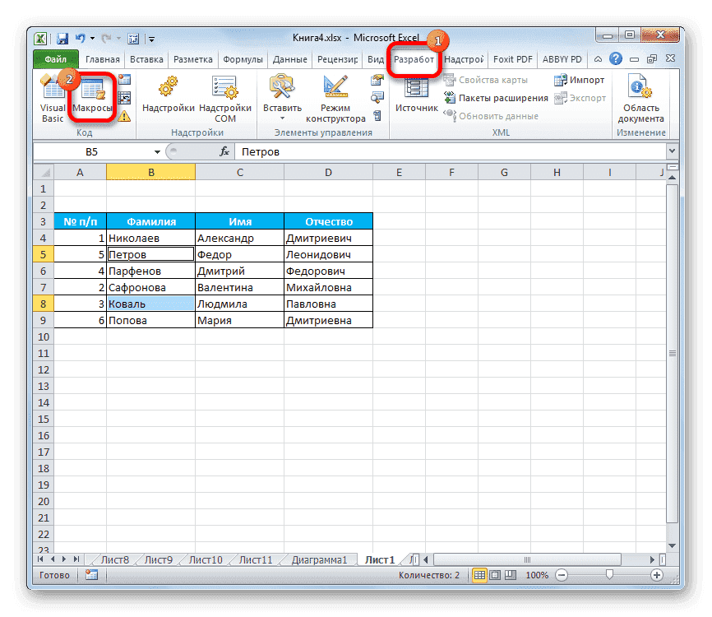The image size is (712, 617).
Task: Open the Foxit PDF tab
Action: pos(511,58)
